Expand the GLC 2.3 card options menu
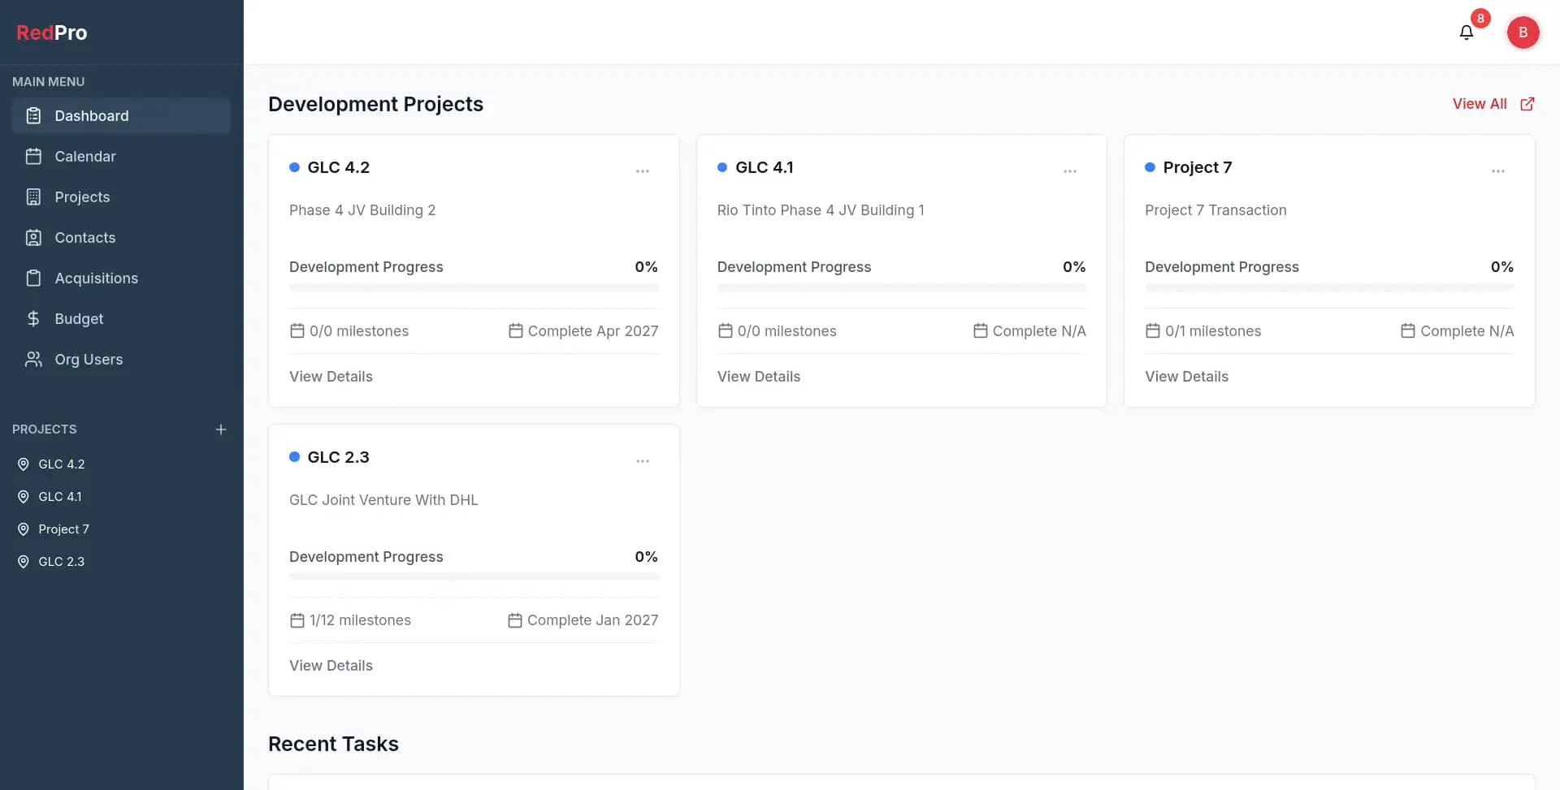This screenshot has height=790, width=1560. tap(642, 461)
